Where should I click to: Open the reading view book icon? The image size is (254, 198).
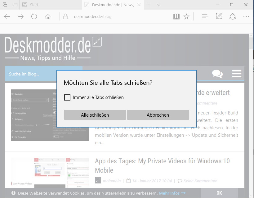176,16
